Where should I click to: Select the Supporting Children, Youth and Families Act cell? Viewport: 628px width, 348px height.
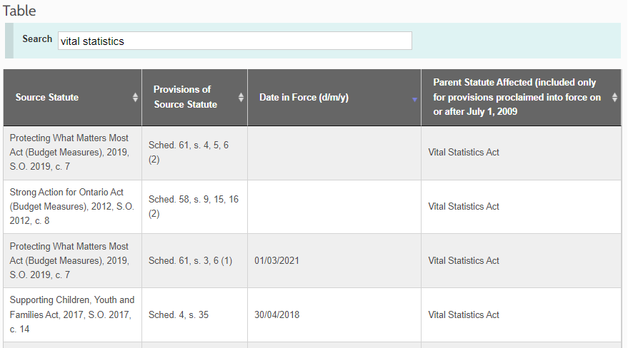pos(71,315)
